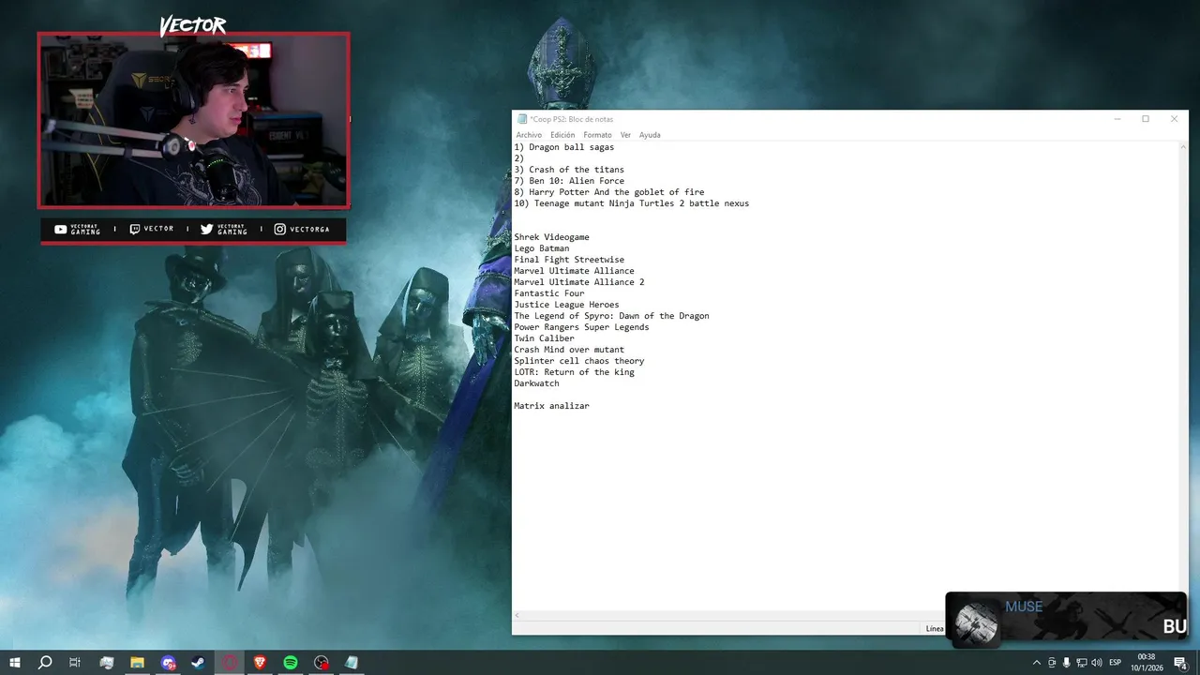Click the 'Crash Mind over mutant' line

(569, 350)
